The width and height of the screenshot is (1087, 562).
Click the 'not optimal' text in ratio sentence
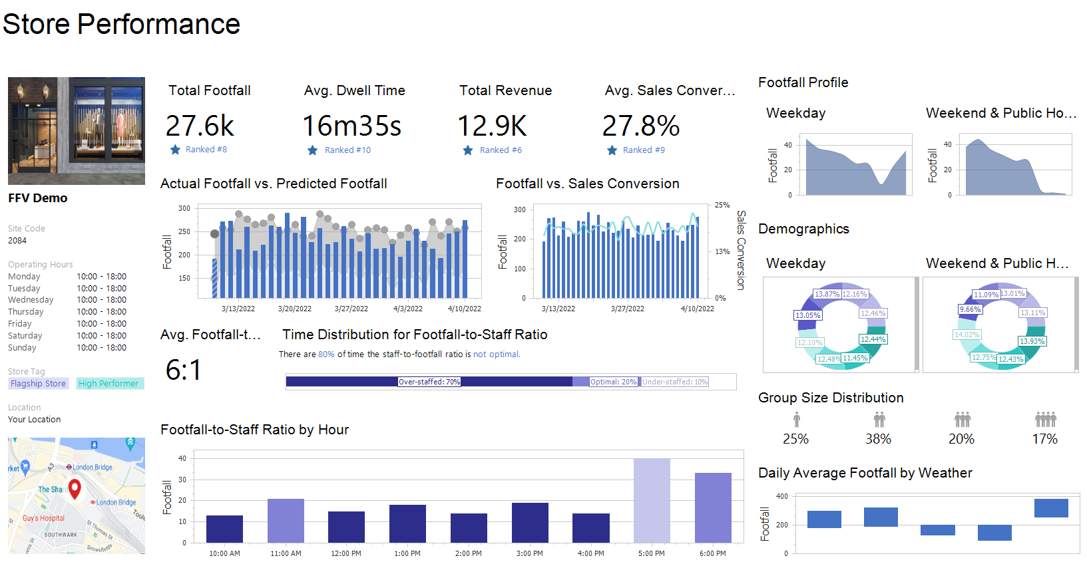point(496,354)
